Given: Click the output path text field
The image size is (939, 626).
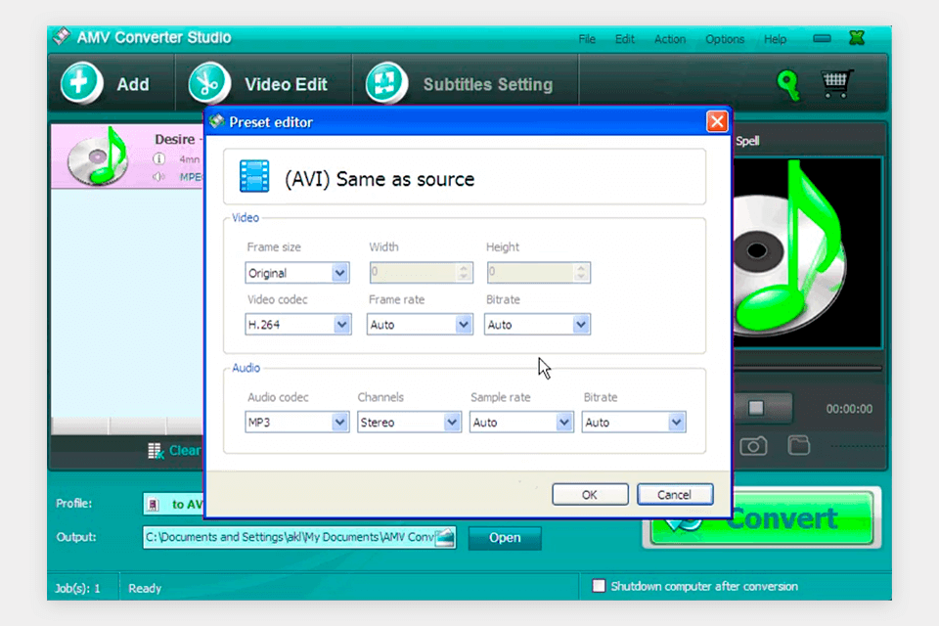Looking at the screenshot, I should click(289, 537).
